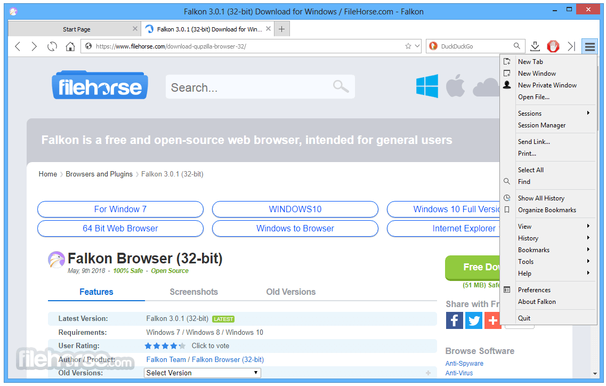
Task: Click the FileHorse logo
Action: pyautogui.click(x=100, y=85)
